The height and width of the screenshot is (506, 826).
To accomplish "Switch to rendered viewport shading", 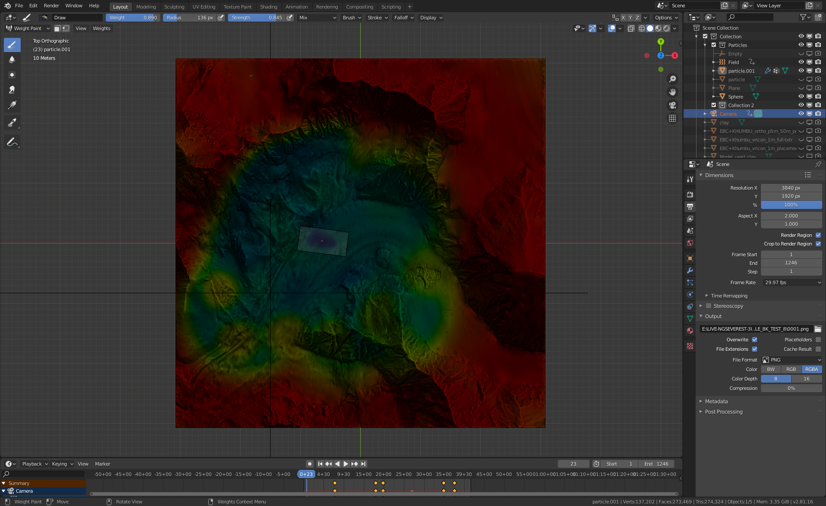I will tap(666, 28).
